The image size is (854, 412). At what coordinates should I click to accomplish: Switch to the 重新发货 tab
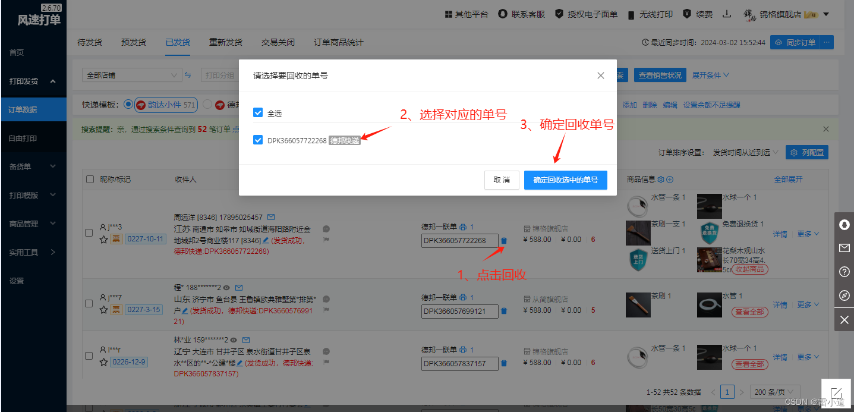tap(226, 42)
